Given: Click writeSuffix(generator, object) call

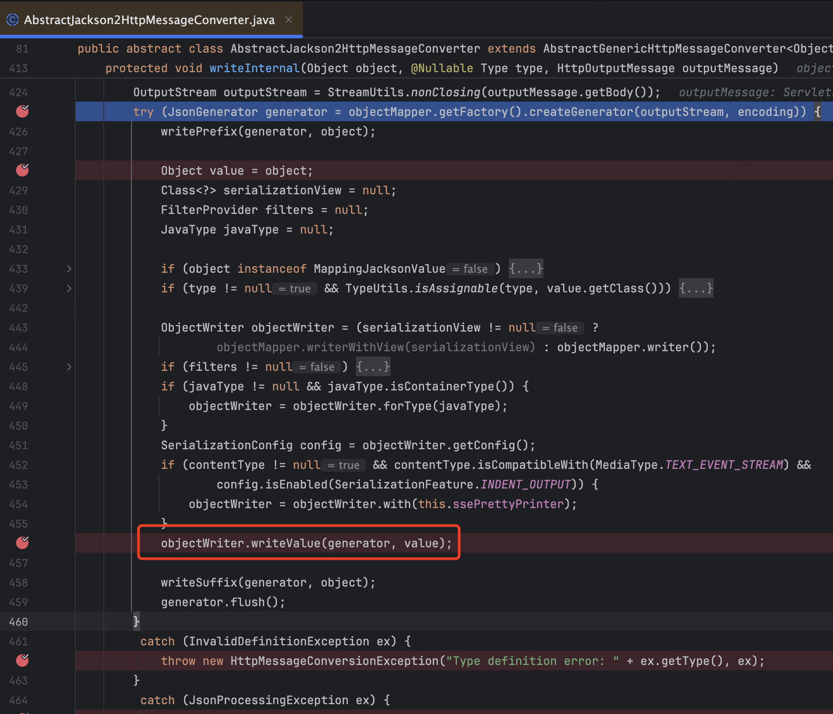Looking at the screenshot, I should pos(268,583).
